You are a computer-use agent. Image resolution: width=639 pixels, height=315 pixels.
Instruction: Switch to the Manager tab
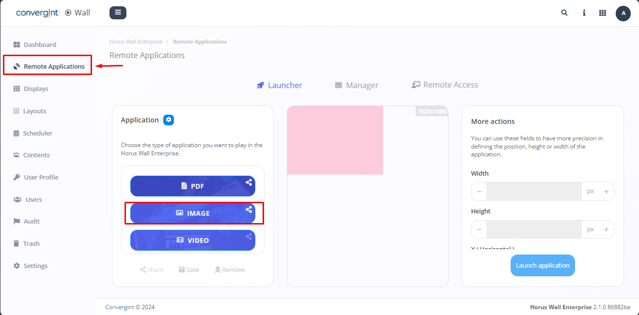point(357,85)
